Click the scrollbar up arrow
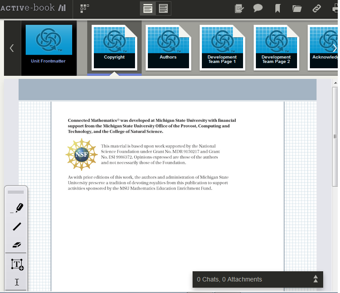 click(x=335, y=83)
